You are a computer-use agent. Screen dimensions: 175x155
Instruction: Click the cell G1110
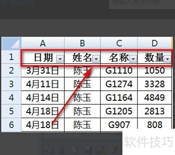[x=119, y=71]
